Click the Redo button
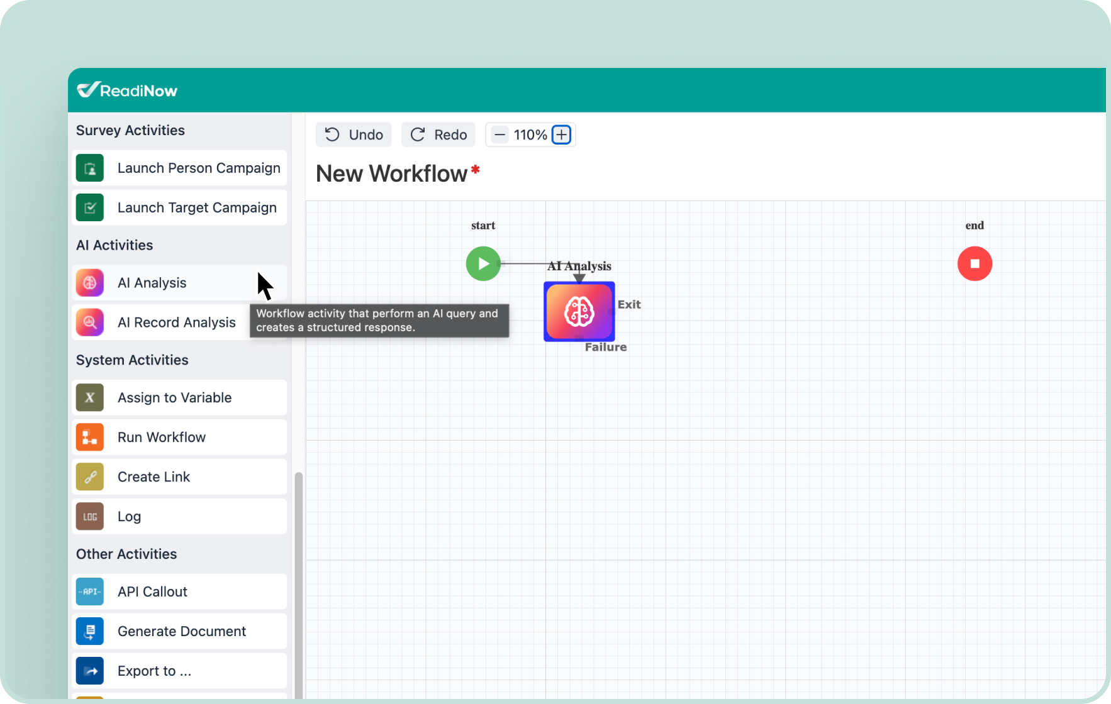 click(438, 135)
